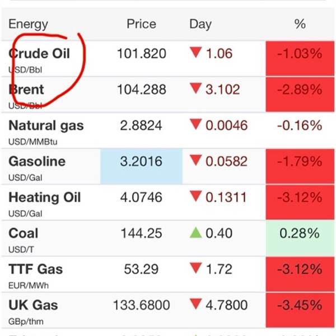Sort by the Day column header
Image resolution: width=336 pixels, height=336 pixels.
[x=200, y=24]
